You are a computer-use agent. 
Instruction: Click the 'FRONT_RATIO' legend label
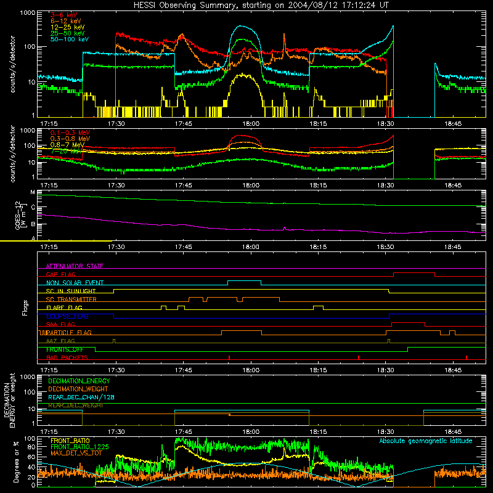coord(70,441)
